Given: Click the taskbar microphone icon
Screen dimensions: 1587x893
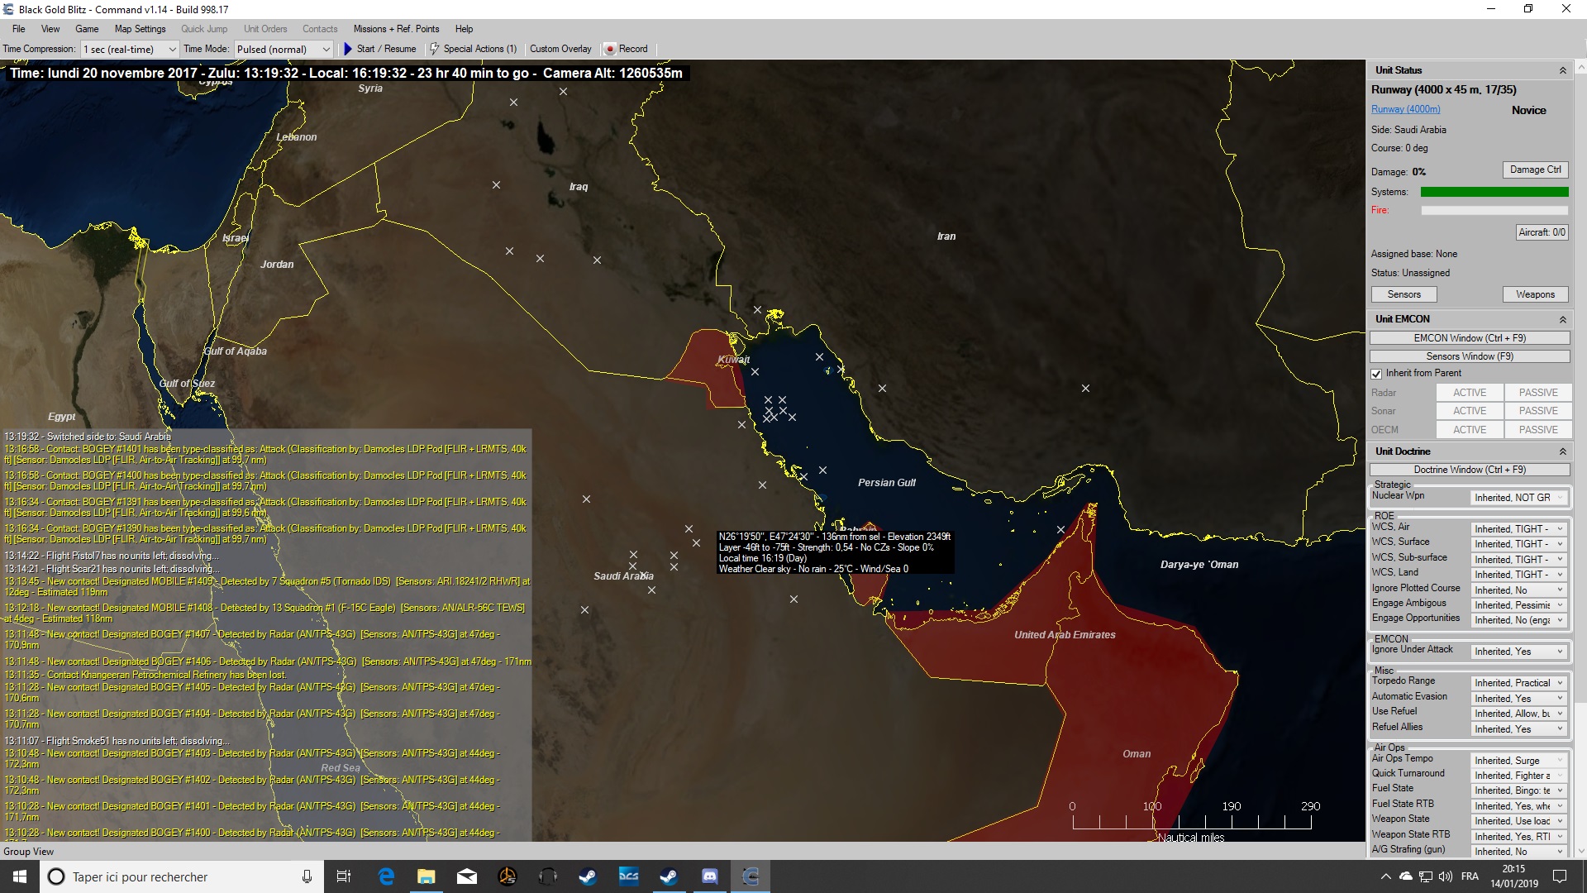Looking at the screenshot, I should [307, 876].
